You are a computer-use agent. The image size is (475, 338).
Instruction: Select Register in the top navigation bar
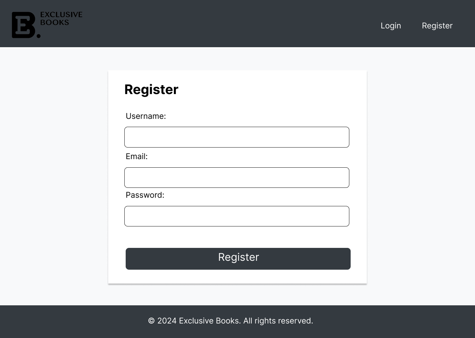pos(437,26)
